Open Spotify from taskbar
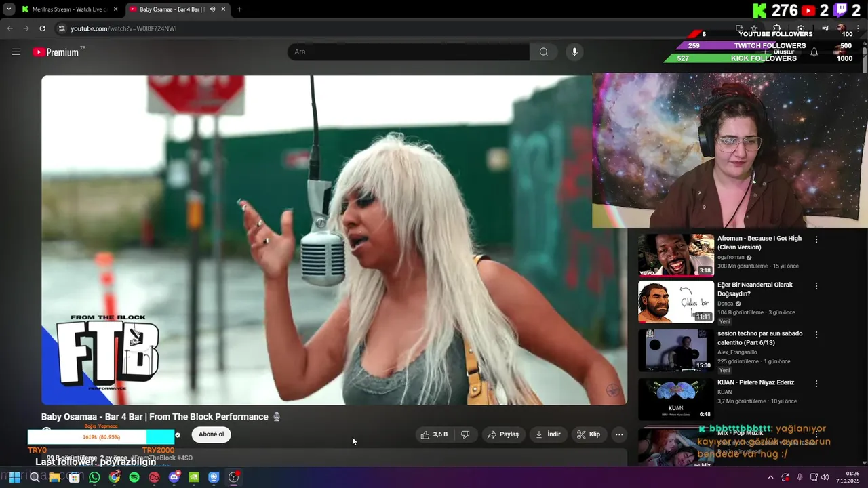 point(134,477)
